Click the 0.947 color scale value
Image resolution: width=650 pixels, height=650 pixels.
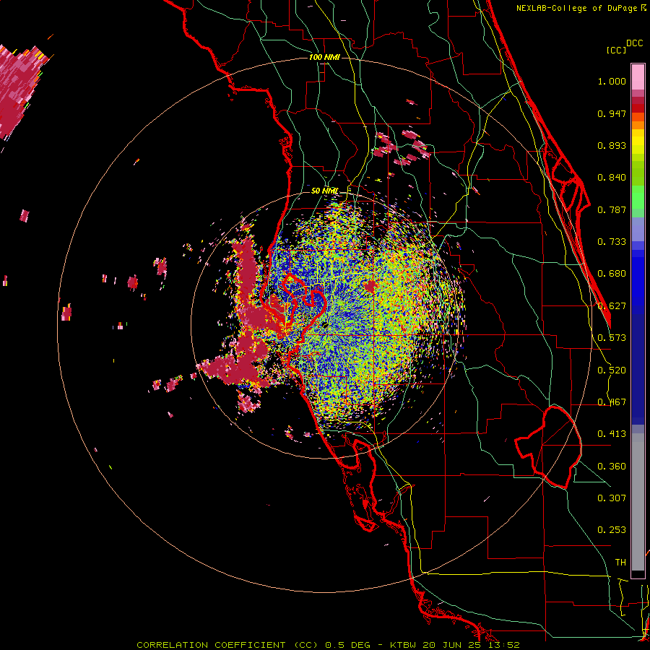pos(612,113)
